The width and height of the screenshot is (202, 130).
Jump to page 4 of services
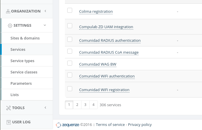(93, 105)
